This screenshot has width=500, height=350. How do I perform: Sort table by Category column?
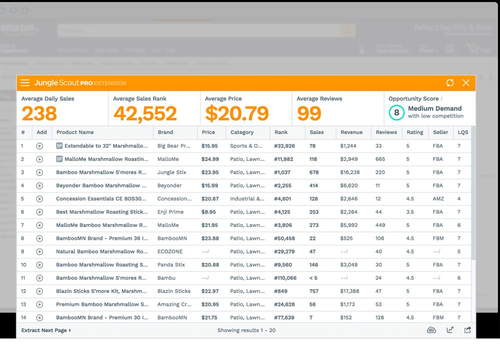tap(242, 132)
